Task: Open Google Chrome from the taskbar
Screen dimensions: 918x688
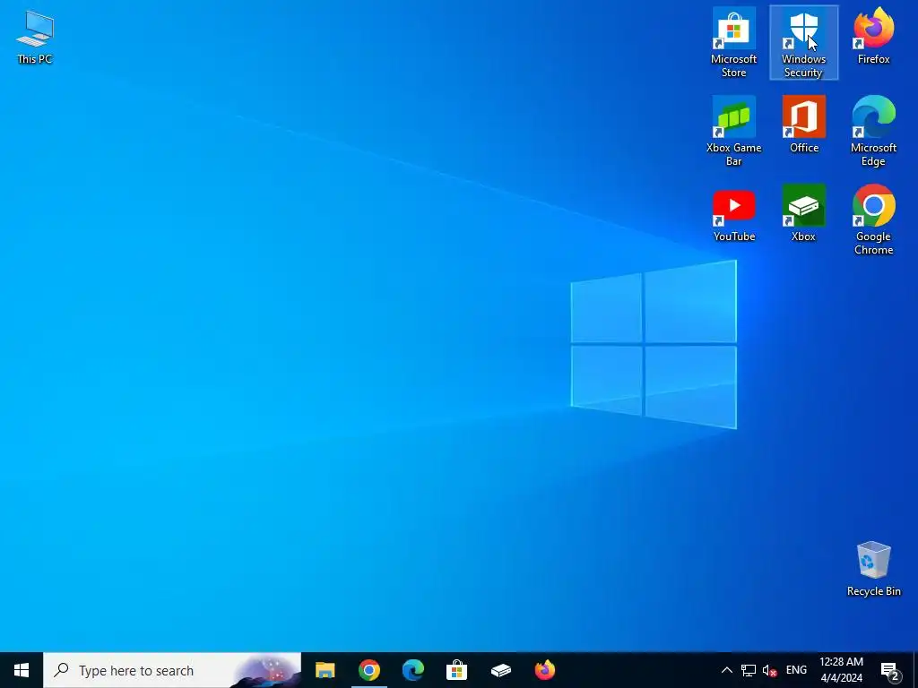Action: pos(368,670)
